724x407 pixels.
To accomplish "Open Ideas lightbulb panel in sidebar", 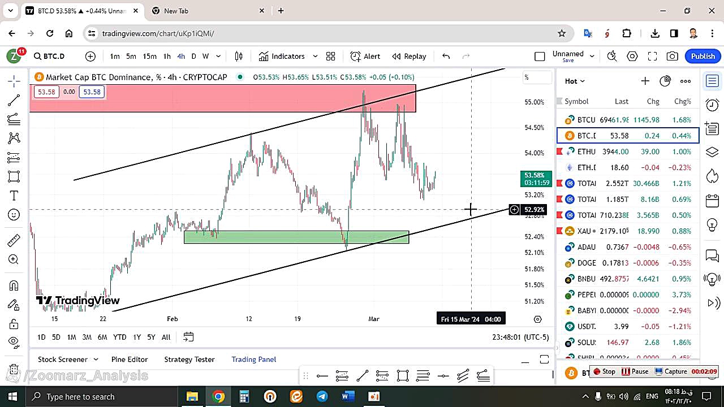I will pos(712,224).
